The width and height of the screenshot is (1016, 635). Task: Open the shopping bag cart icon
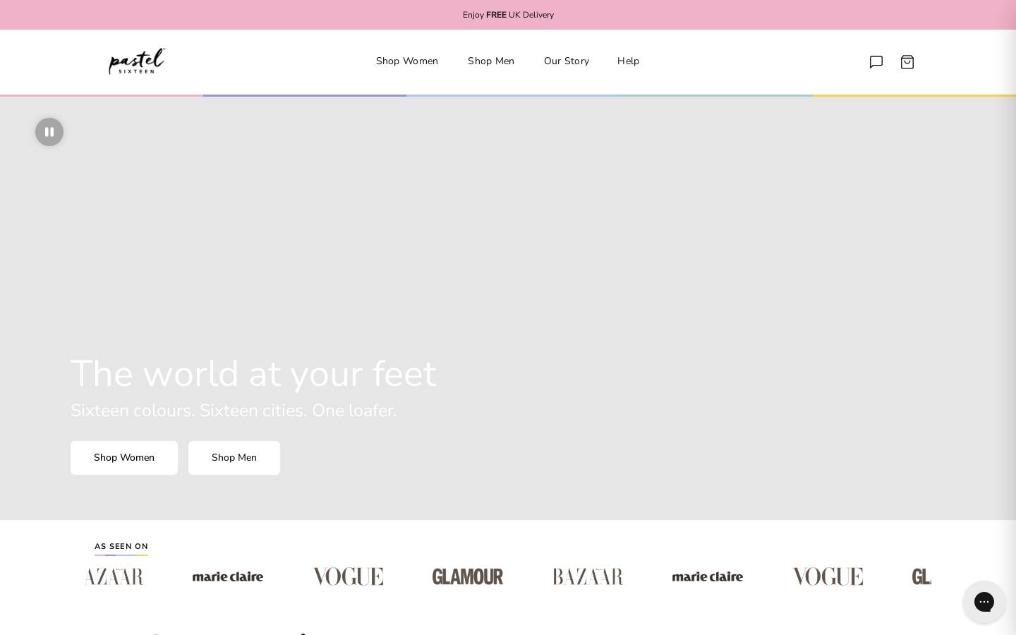907,62
